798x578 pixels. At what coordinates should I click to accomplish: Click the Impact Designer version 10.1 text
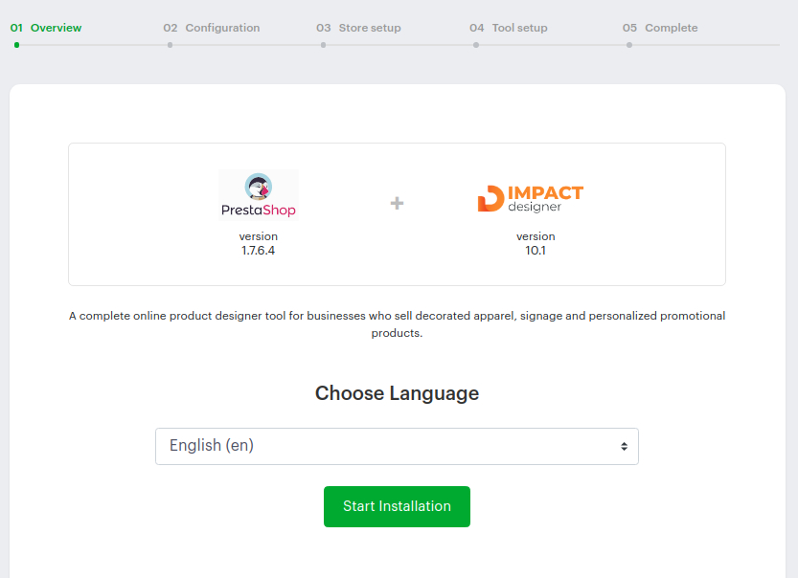pyautogui.click(x=536, y=244)
